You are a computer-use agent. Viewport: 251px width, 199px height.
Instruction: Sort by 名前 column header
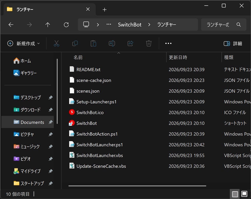(78, 57)
